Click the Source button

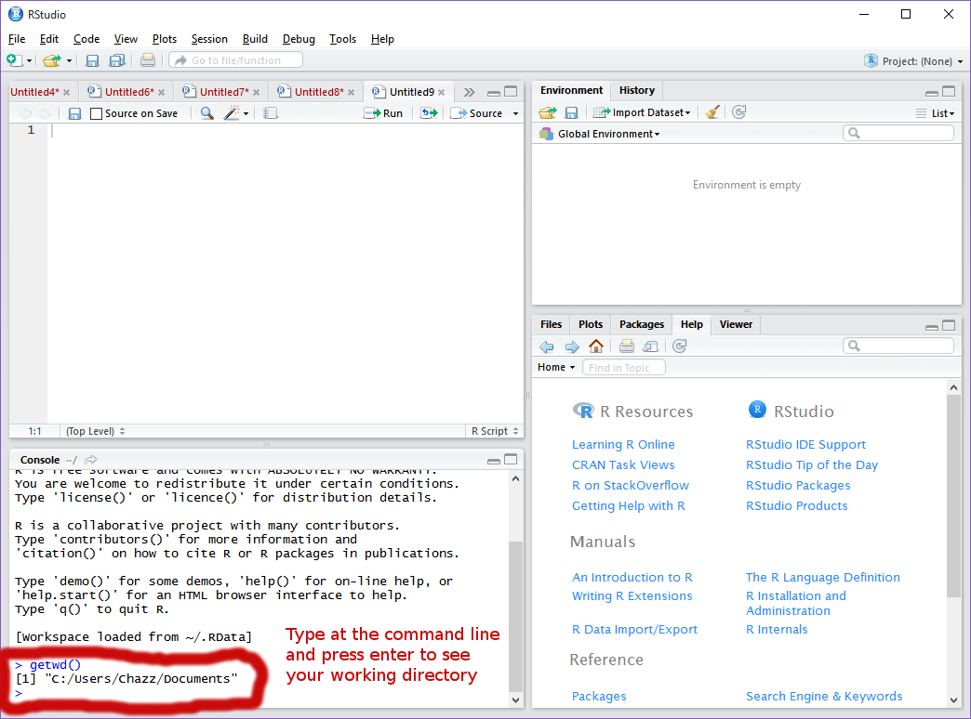click(x=476, y=113)
